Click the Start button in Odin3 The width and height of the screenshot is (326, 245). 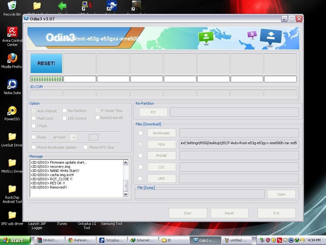[x=188, y=213]
